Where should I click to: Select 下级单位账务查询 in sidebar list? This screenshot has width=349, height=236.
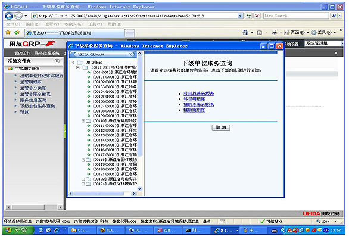click(x=38, y=106)
